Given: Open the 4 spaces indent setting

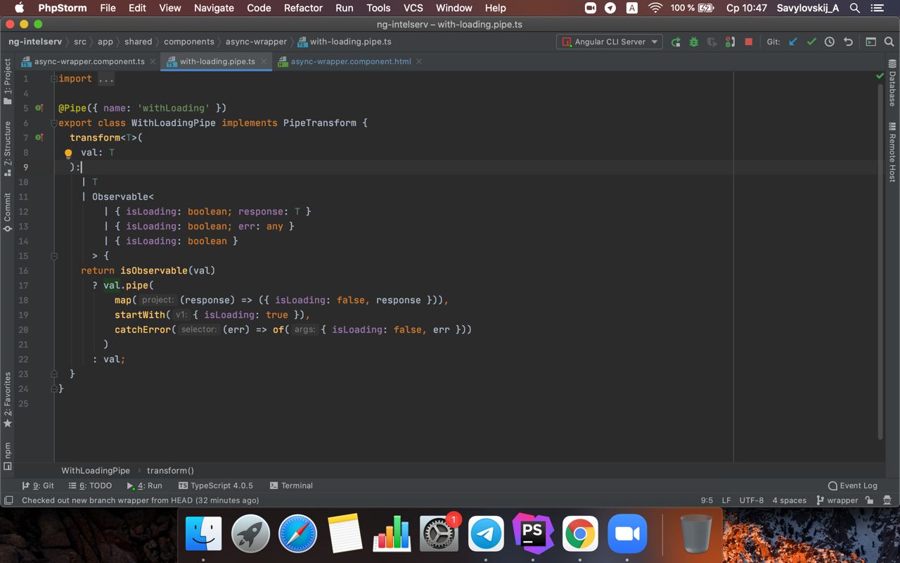Looking at the screenshot, I should click(x=790, y=500).
